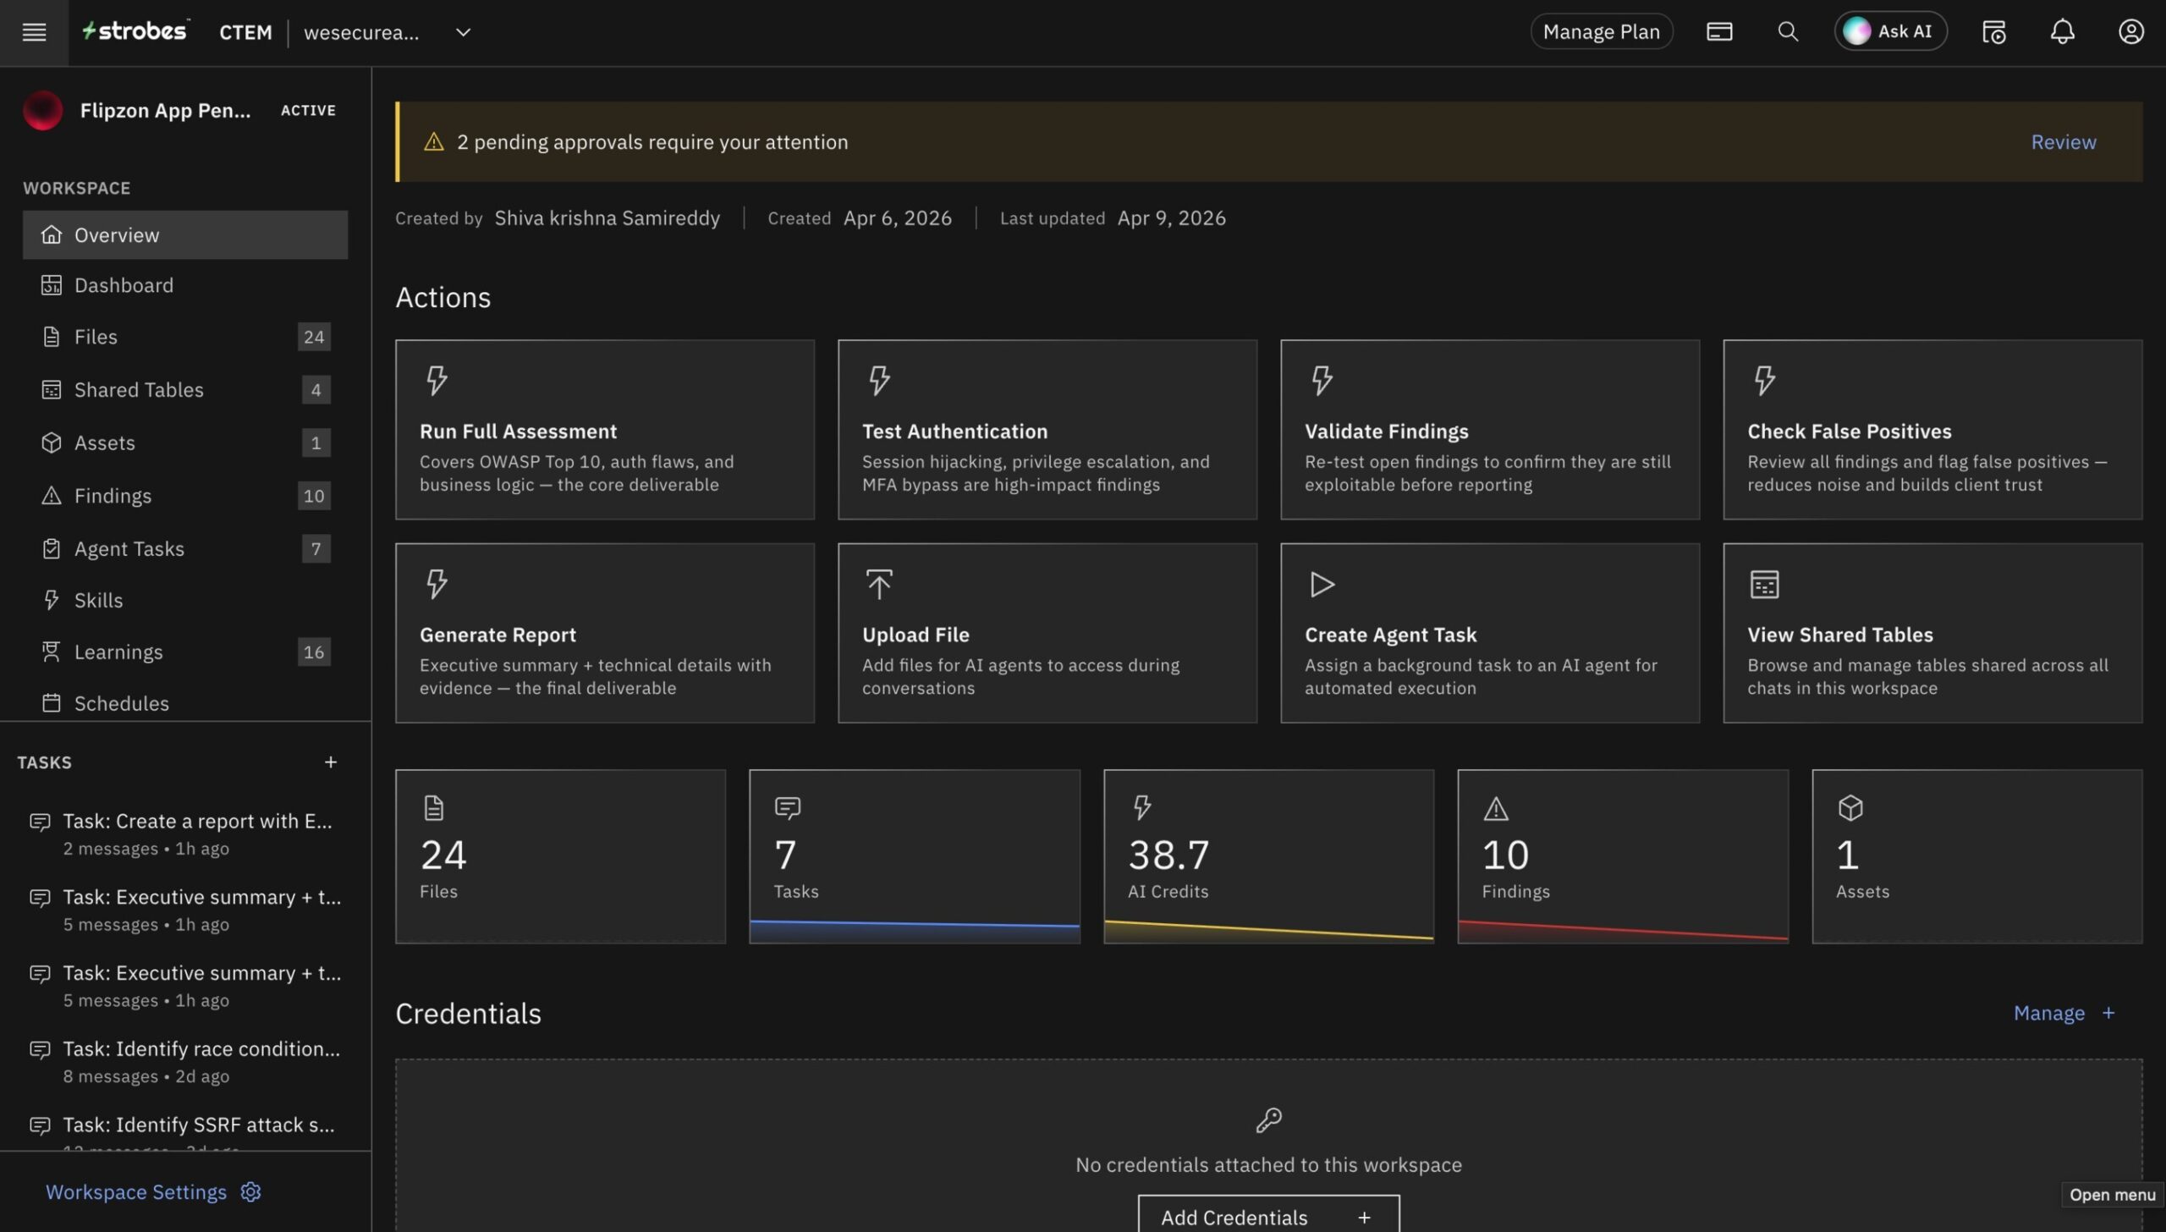Expand the wesecurea workspace dropdown
This screenshot has width=2166, height=1232.
[x=462, y=32]
